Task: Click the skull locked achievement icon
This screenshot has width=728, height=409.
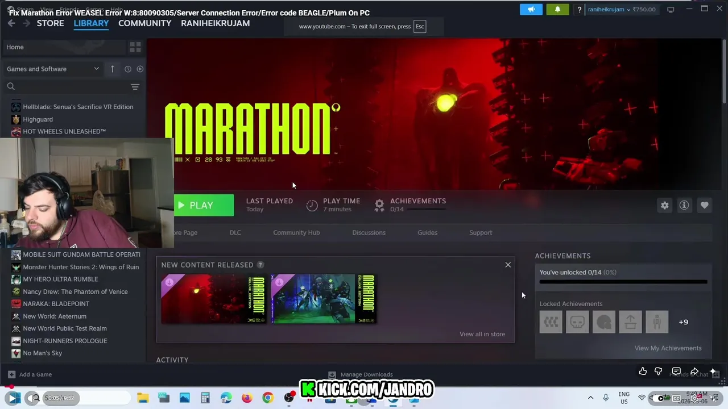Action: 577,322
